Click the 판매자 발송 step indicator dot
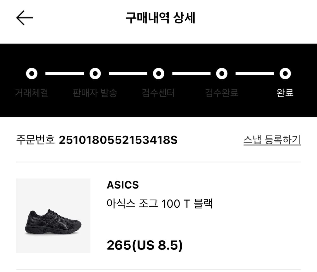Screen dimensions: 317x272 pyautogui.click(x=95, y=73)
